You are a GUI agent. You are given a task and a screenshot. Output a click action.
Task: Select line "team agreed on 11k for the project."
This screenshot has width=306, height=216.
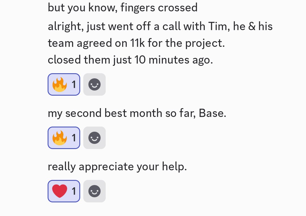click(x=136, y=43)
